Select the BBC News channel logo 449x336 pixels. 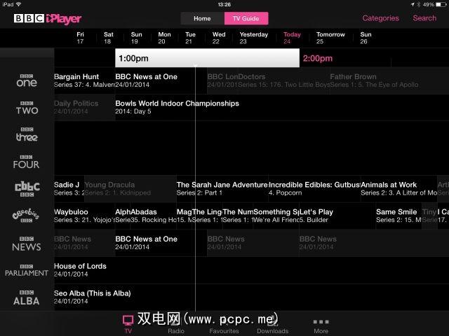(27, 244)
